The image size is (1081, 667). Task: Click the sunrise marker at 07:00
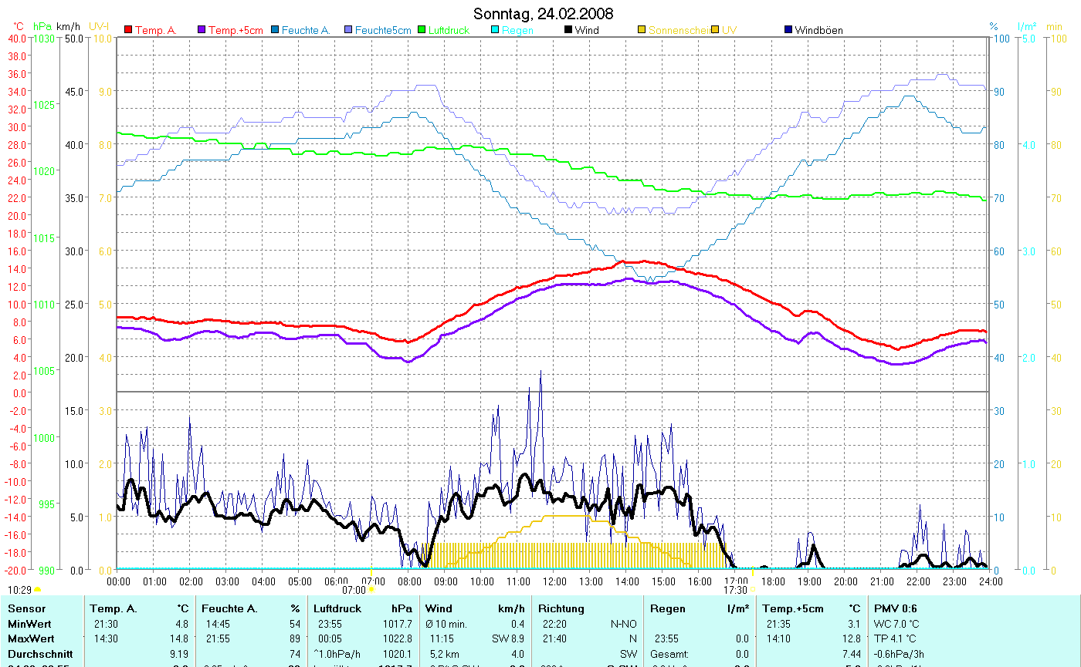[x=372, y=590]
